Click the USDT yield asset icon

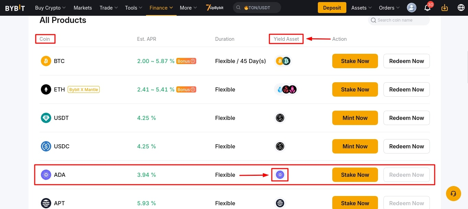point(280,118)
